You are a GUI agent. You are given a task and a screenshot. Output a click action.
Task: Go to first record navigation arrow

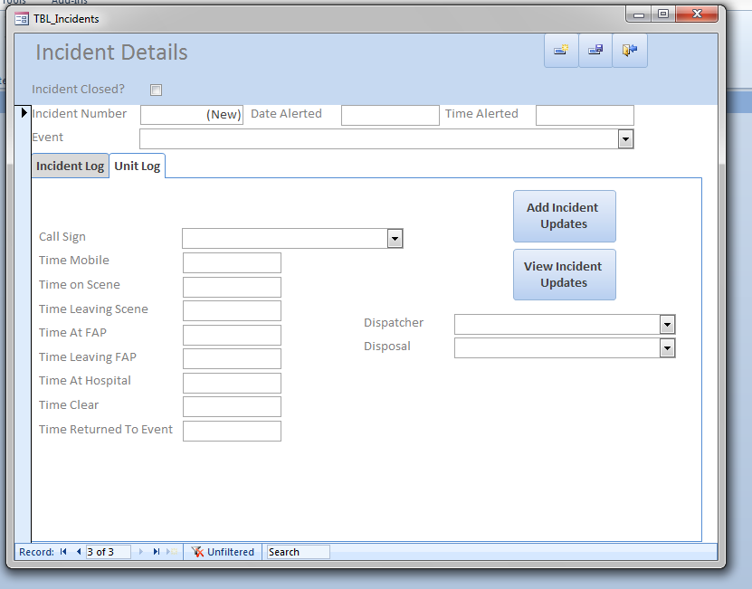click(x=63, y=552)
